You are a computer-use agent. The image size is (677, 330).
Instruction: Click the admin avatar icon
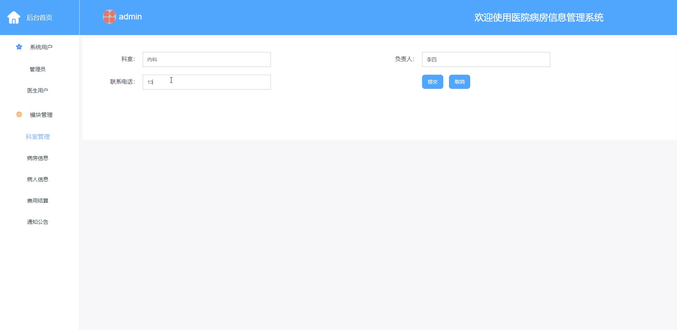click(109, 17)
